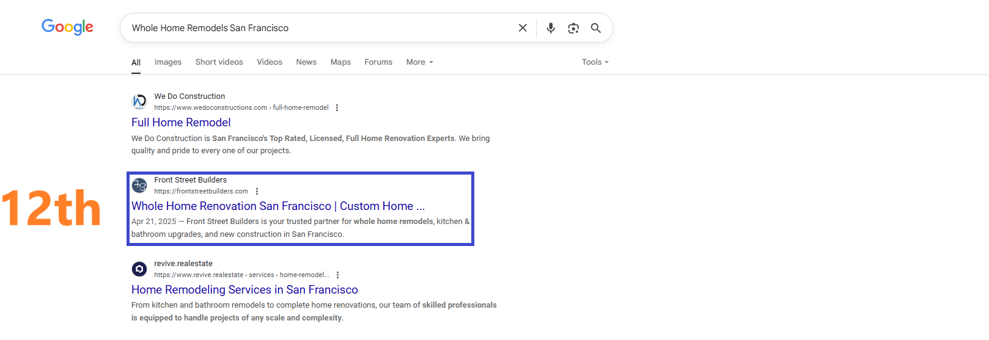Open the three-dot menu for revive.realestate result

(x=337, y=275)
